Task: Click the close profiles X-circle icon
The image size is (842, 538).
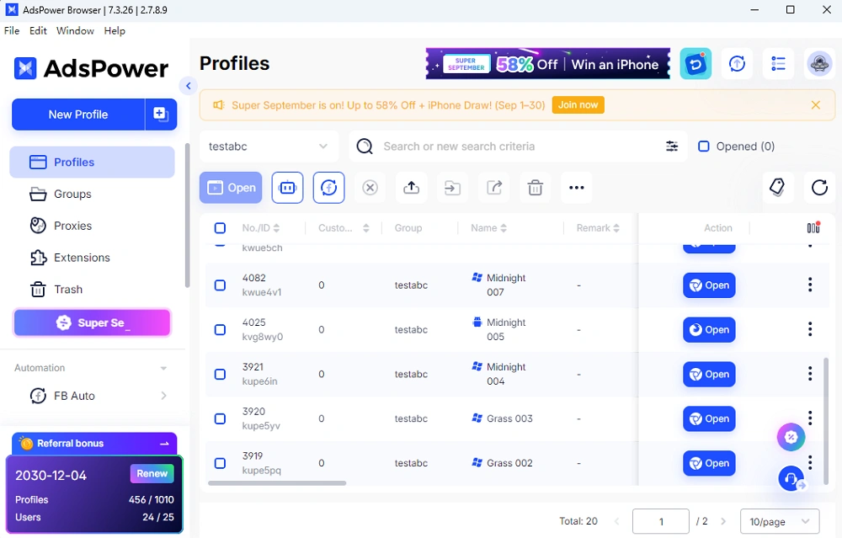Action: [x=370, y=188]
